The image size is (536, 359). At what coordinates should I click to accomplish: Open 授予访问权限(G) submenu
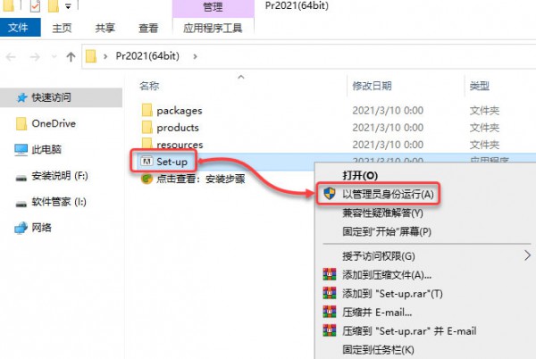379,255
